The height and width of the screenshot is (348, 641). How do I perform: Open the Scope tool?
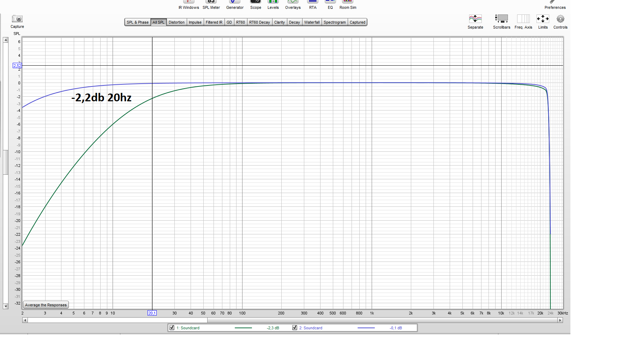tap(256, 4)
